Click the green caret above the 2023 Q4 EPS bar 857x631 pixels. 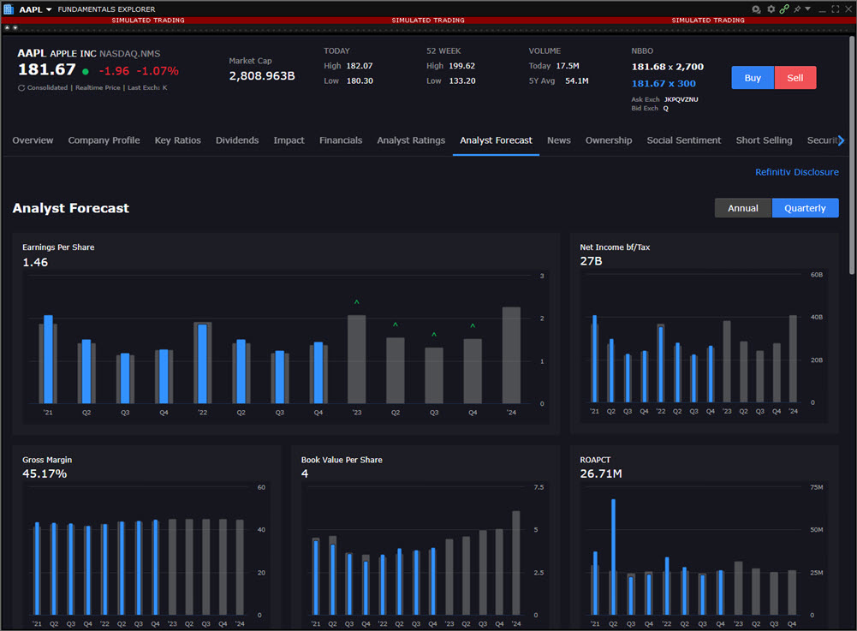coord(473,326)
